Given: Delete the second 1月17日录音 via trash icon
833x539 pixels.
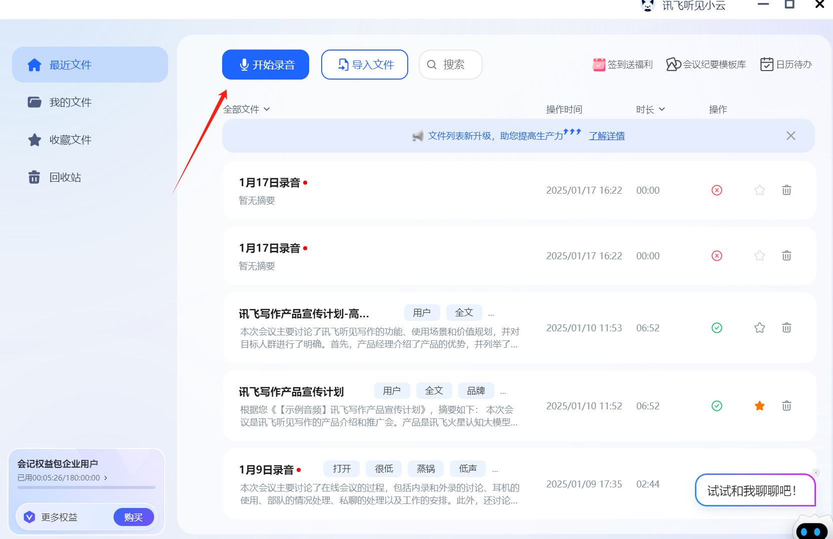Looking at the screenshot, I should pyautogui.click(x=786, y=256).
